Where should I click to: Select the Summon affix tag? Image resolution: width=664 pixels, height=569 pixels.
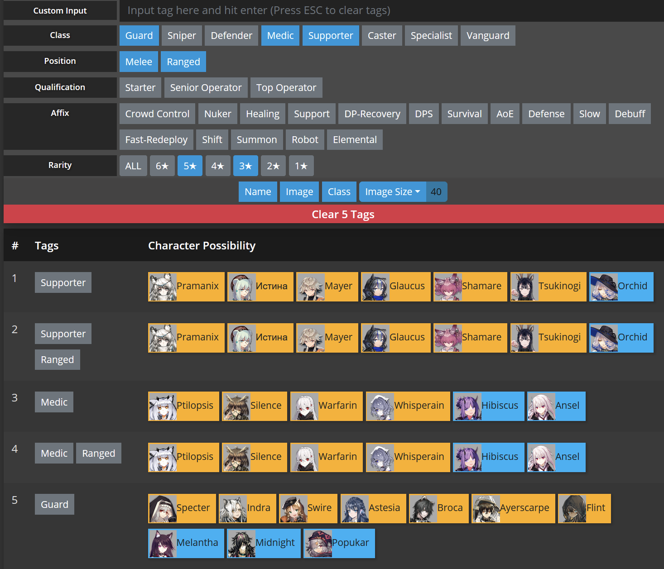[x=257, y=140]
